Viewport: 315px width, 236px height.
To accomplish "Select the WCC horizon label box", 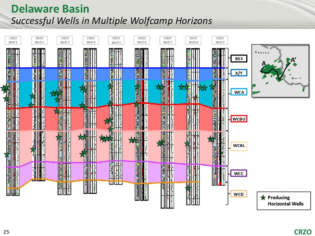I will 239,173.
